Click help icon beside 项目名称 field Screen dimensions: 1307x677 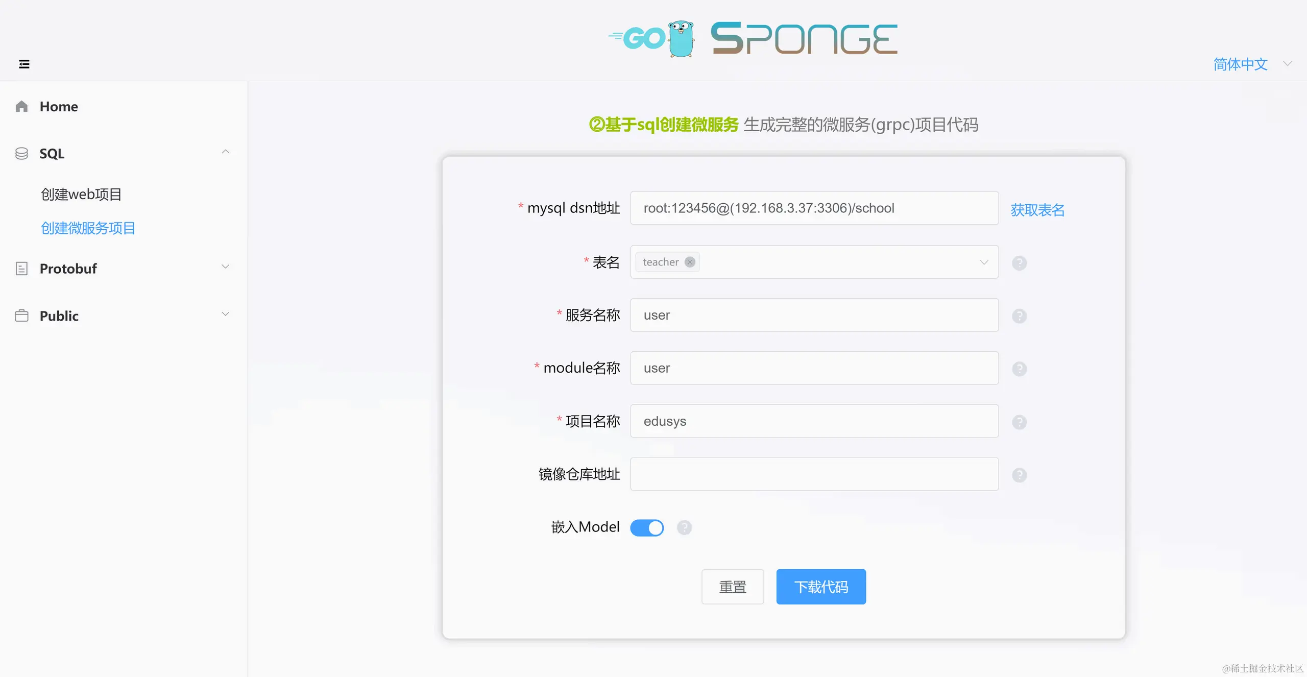(x=1019, y=422)
